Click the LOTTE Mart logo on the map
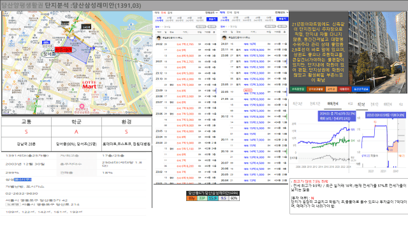The width and height of the screenshot is (408, 229). pos(89,85)
